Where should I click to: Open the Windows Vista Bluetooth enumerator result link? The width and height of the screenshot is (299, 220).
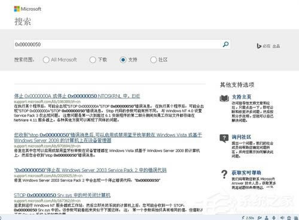tap(108, 138)
